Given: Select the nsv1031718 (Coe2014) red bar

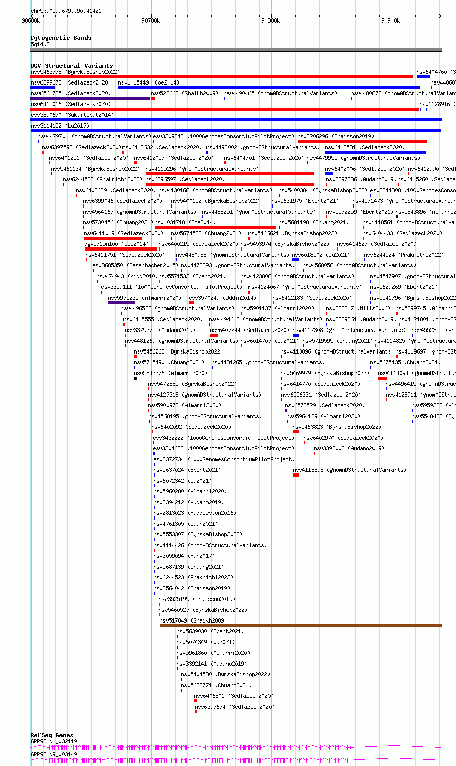Looking at the screenshot, I should click(215, 227).
